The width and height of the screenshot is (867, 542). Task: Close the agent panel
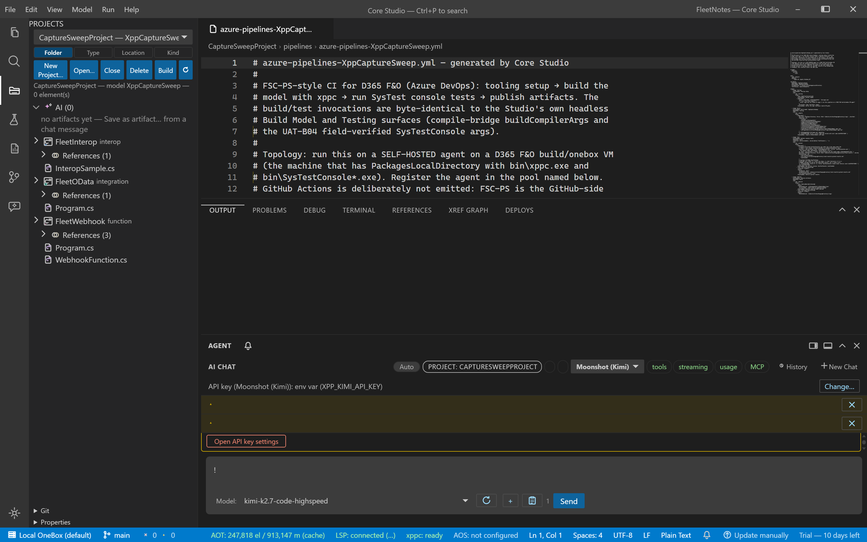856,346
